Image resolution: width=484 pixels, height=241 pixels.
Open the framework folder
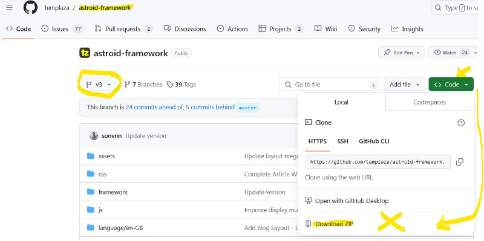point(113,192)
